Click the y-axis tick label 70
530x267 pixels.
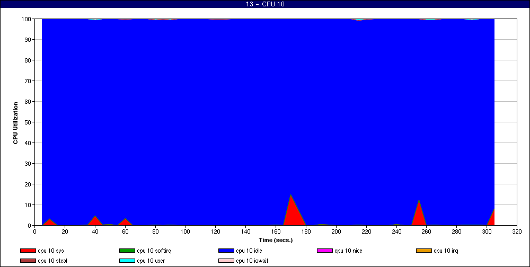pos(28,81)
